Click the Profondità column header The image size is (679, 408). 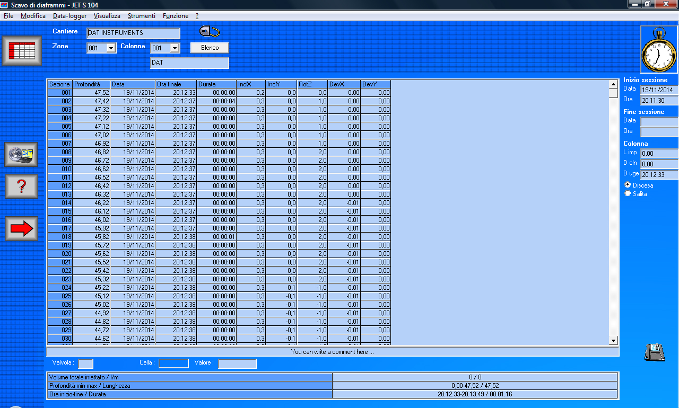pyautogui.click(x=91, y=84)
